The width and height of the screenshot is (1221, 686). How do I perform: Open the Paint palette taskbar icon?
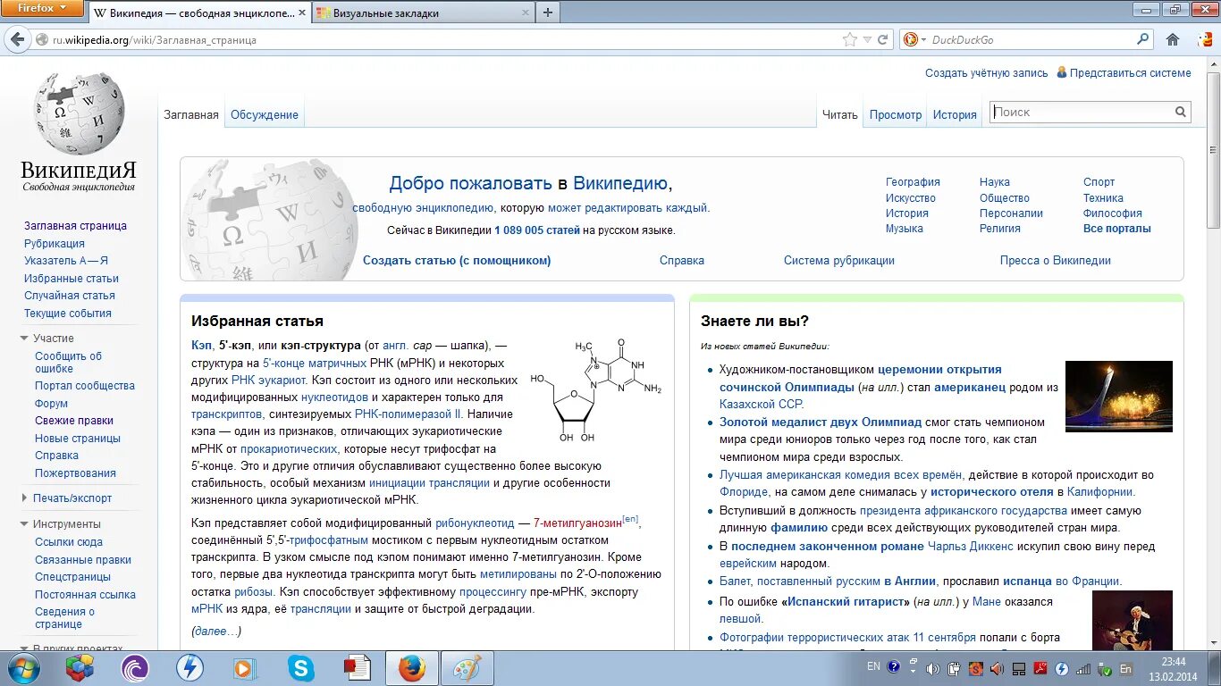pos(466,668)
